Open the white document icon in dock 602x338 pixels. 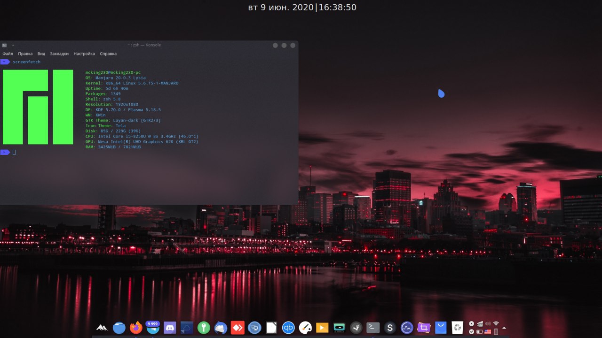[271, 327]
